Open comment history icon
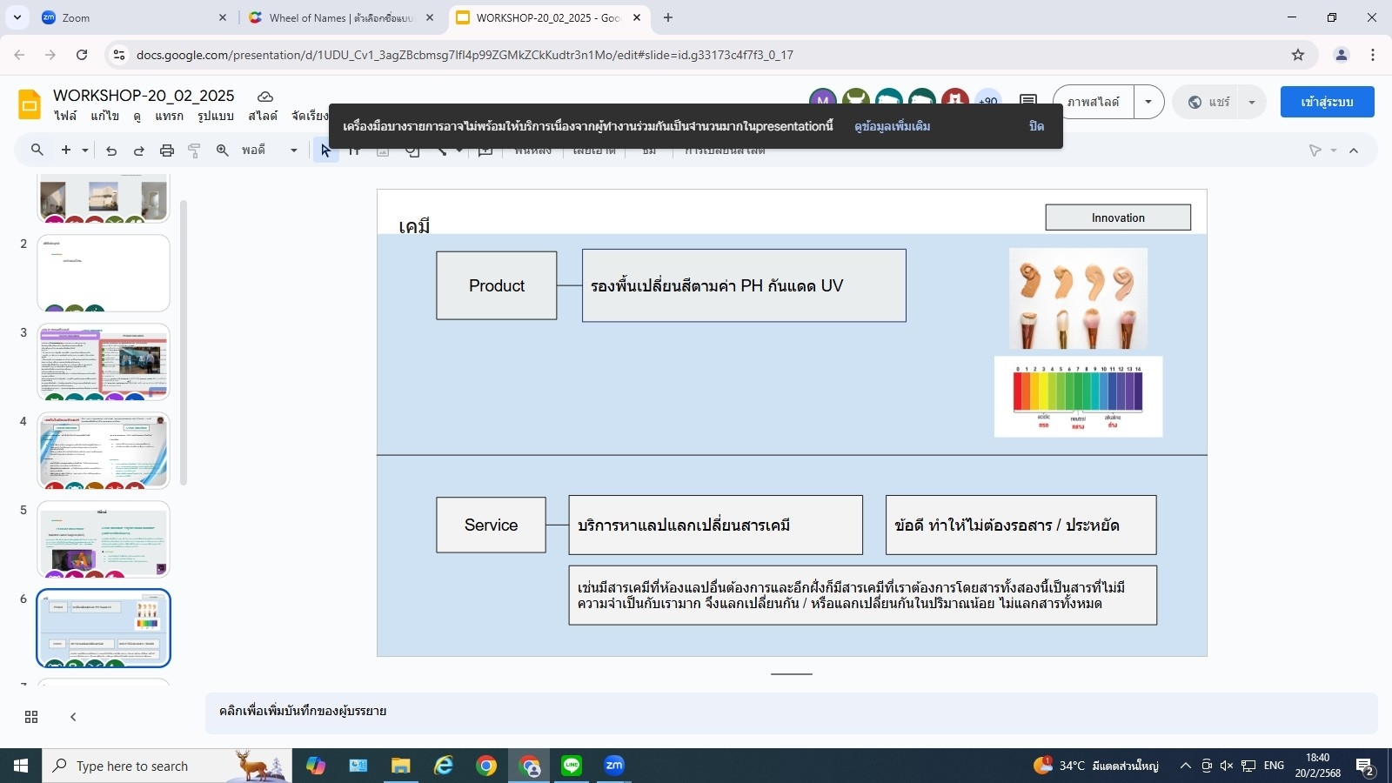Viewport: 1392px width, 783px height. 1028,101
